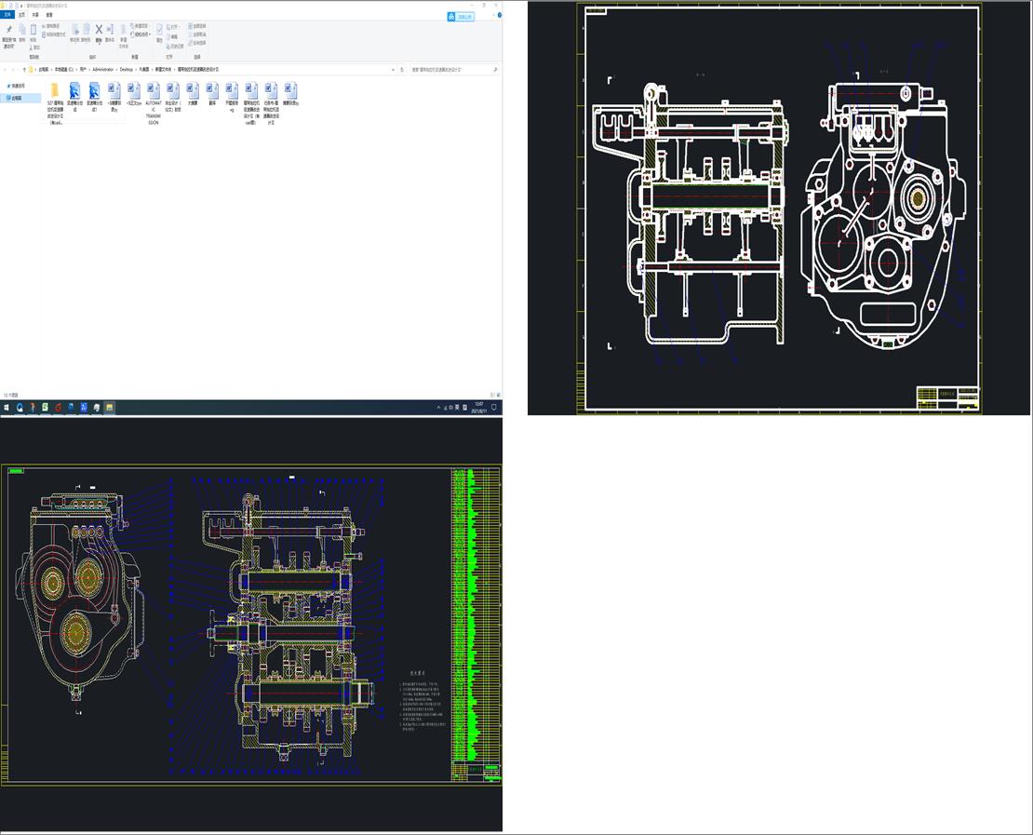Screen dimensions: 1033x835
Task: Select Quick Access in navigation pane
Action: [17, 86]
